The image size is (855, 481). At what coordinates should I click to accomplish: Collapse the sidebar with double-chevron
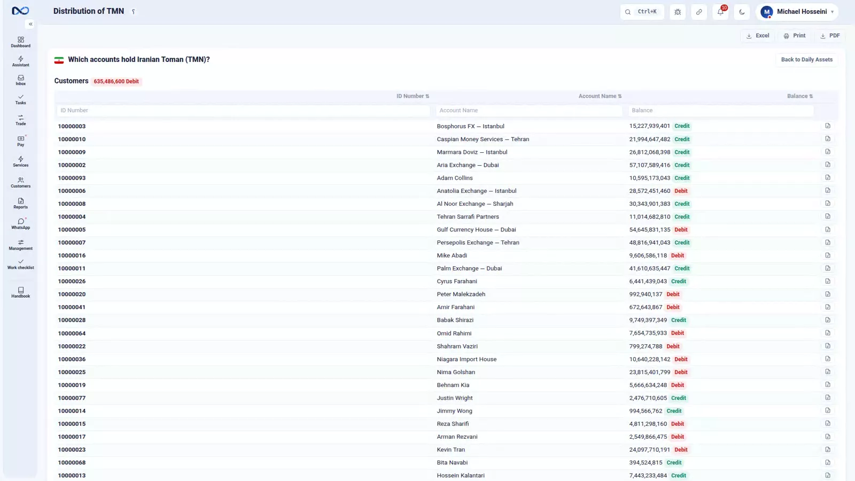30,24
